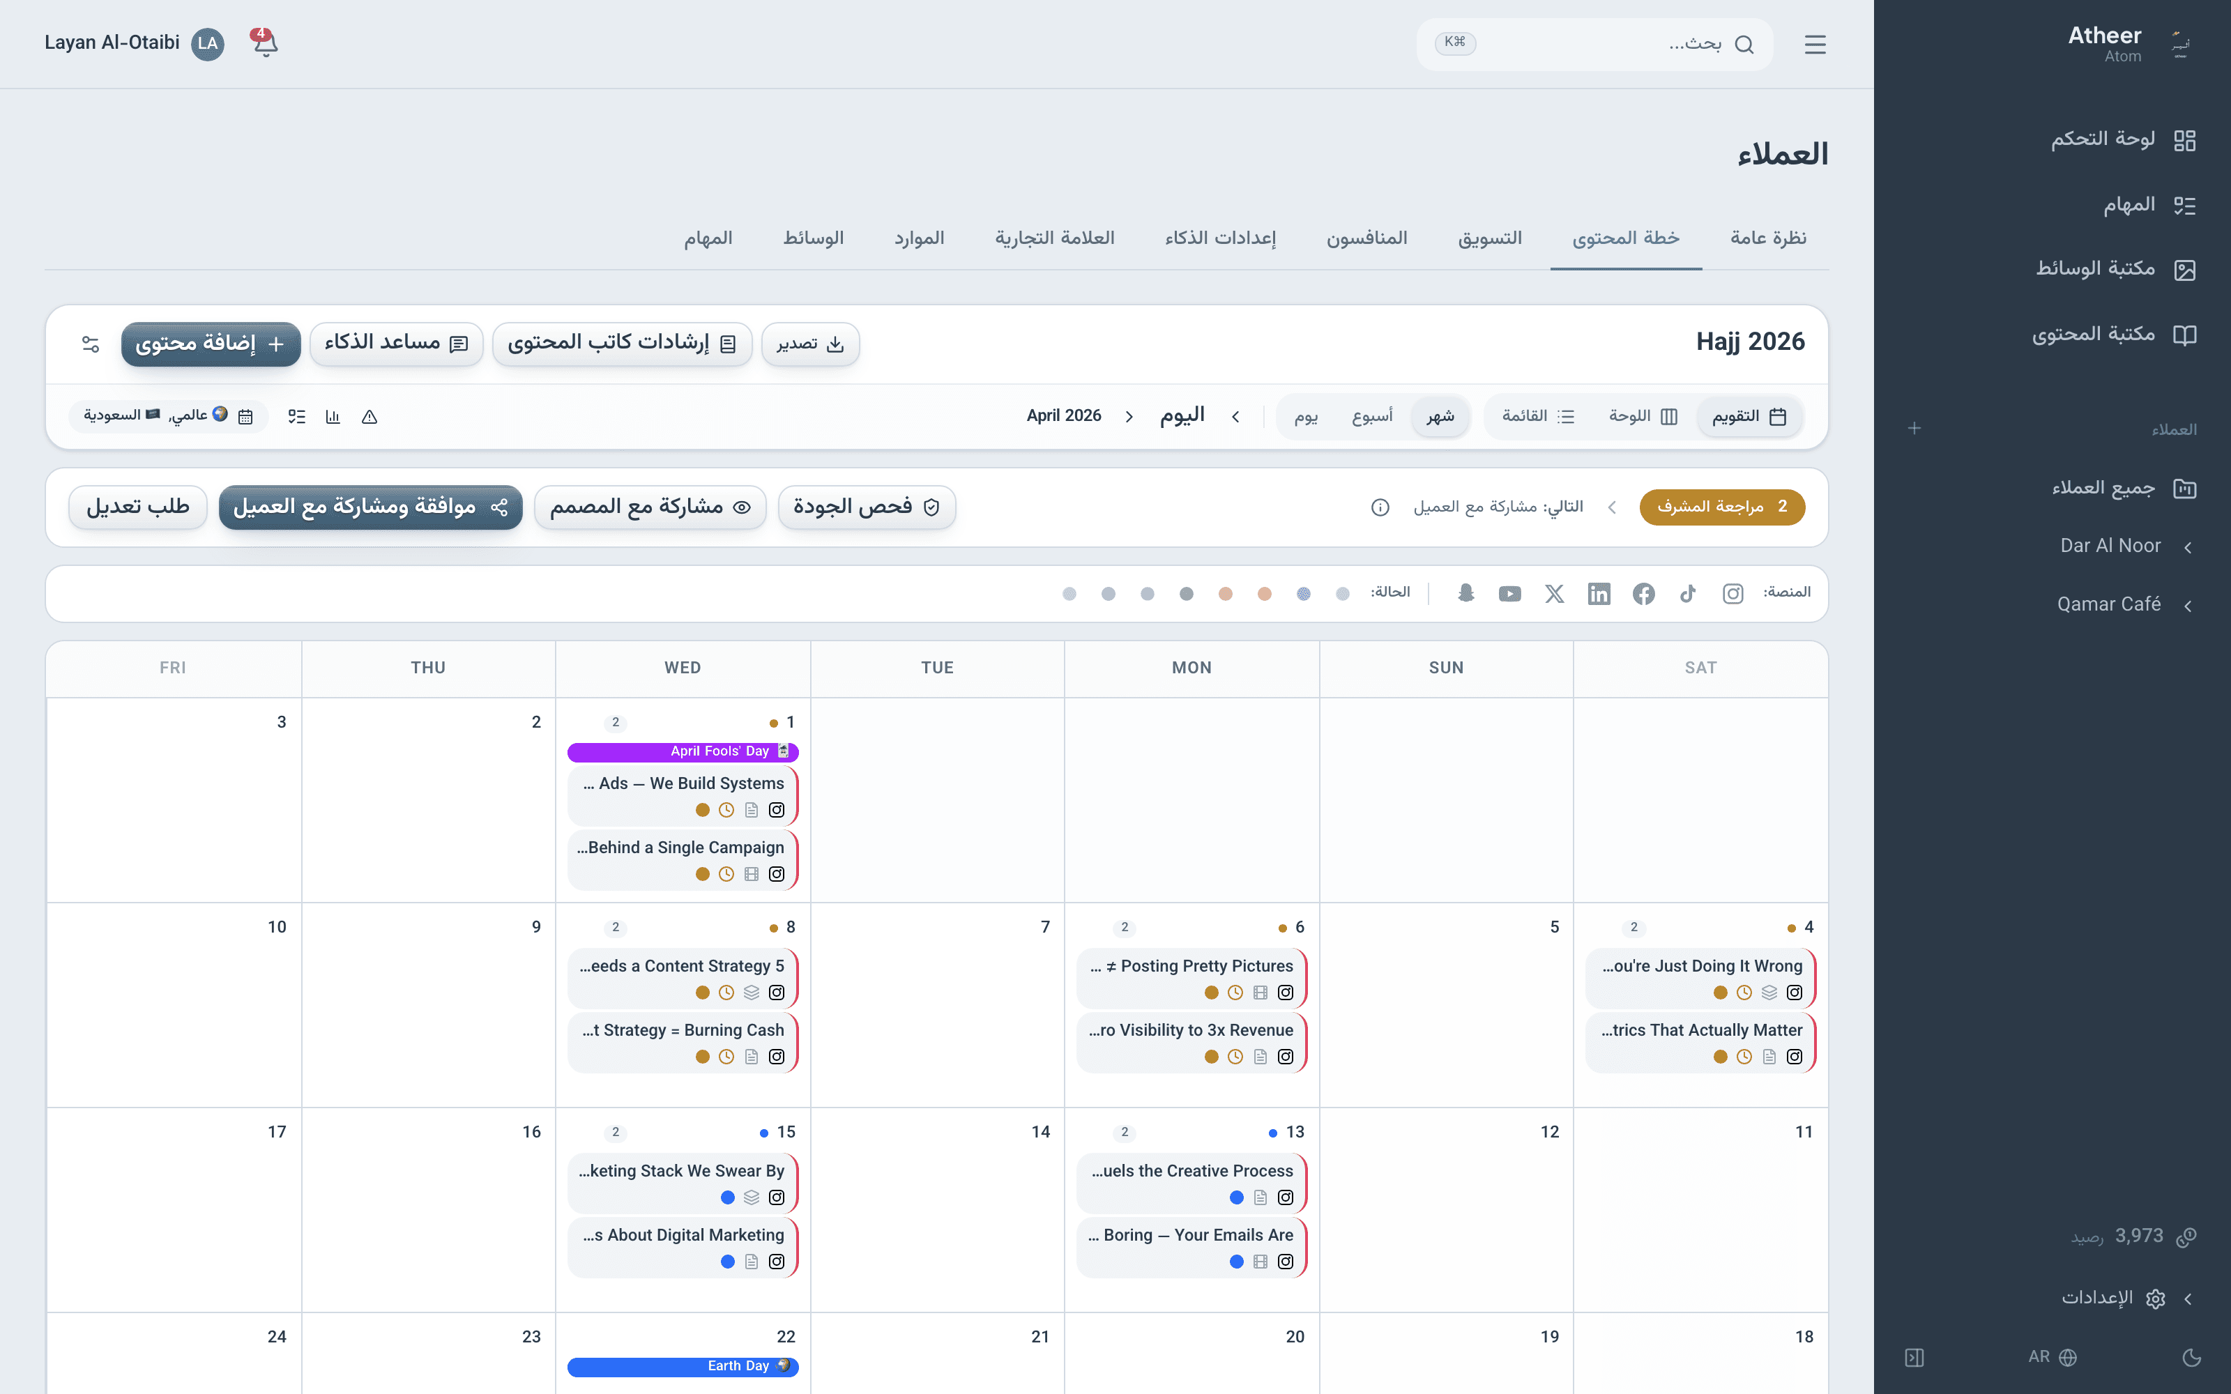Open the Boring — Your Emails Are post card
This screenshot has width=2231, height=1394.
coord(1191,1248)
